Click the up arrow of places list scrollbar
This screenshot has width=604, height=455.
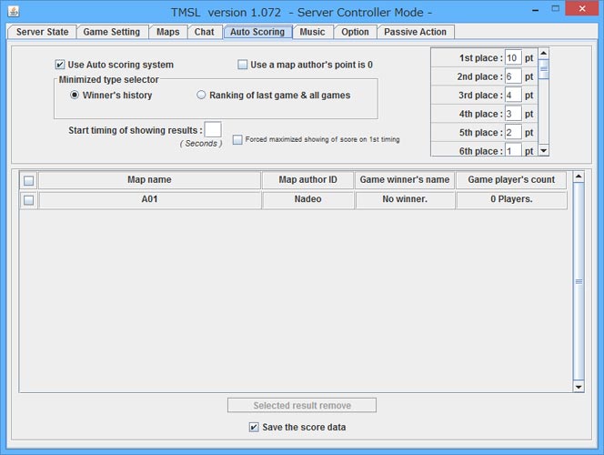(x=544, y=53)
